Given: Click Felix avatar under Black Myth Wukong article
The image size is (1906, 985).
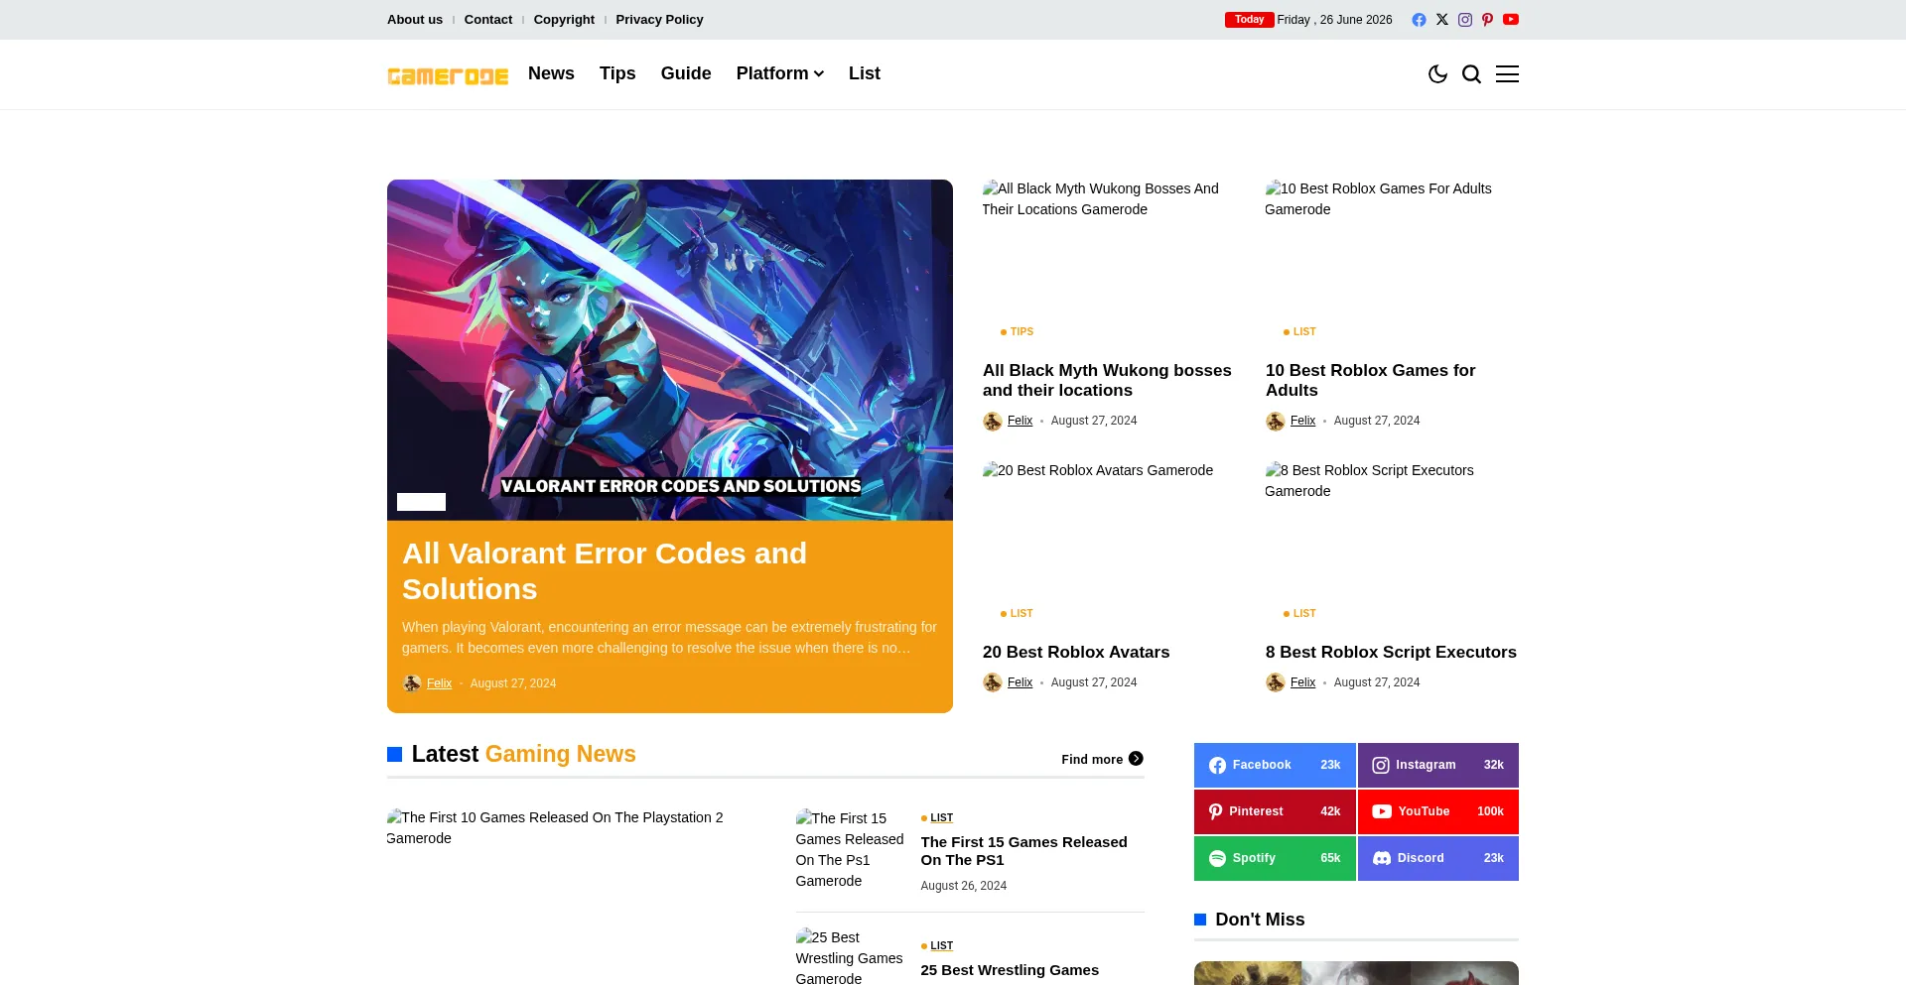Looking at the screenshot, I should (x=993, y=422).
